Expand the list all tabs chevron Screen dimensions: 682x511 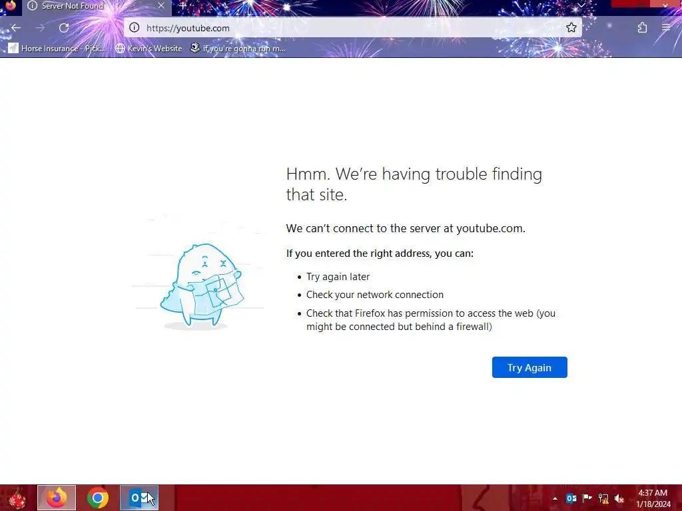coord(581,5)
